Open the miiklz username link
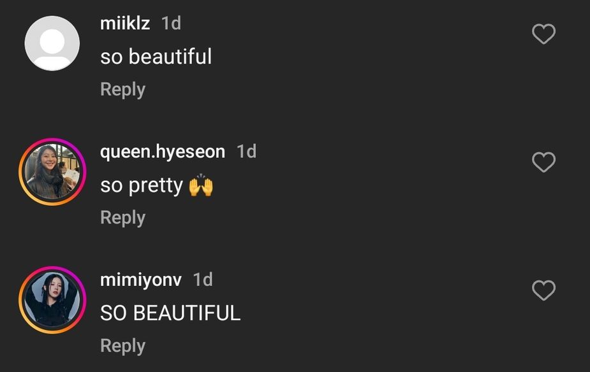The height and width of the screenshot is (372, 590). tap(125, 24)
